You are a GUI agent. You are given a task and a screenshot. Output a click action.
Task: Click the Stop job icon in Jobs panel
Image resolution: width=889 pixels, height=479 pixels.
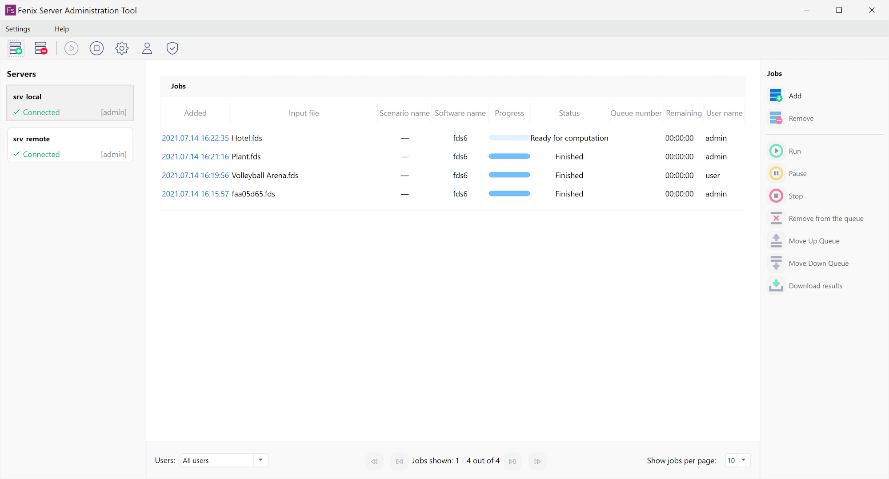coord(776,196)
